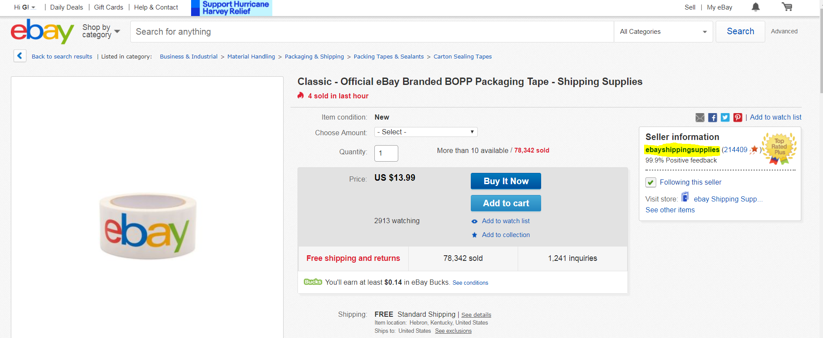Viewport: 823px width, 338px height.
Task: Open See other items from seller
Action: point(670,210)
